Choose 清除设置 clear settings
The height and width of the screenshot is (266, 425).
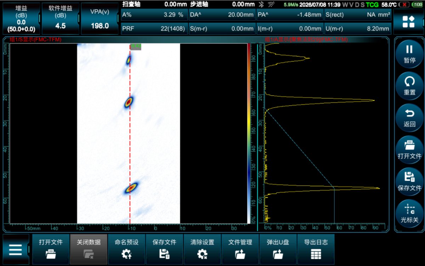pyautogui.click(x=203, y=249)
